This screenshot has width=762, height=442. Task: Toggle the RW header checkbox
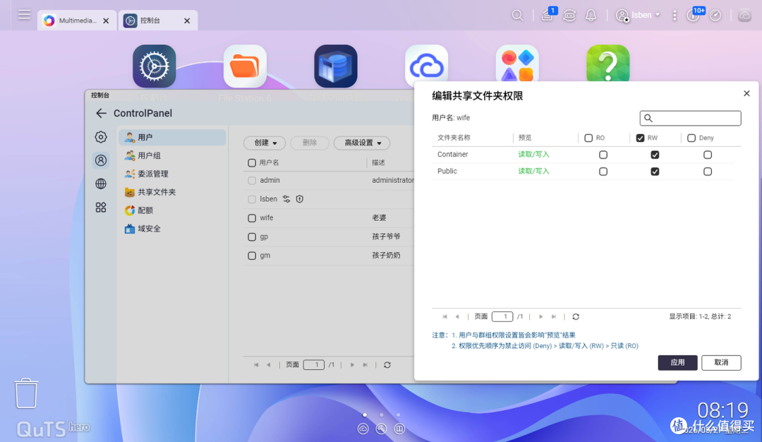[640, 138]
